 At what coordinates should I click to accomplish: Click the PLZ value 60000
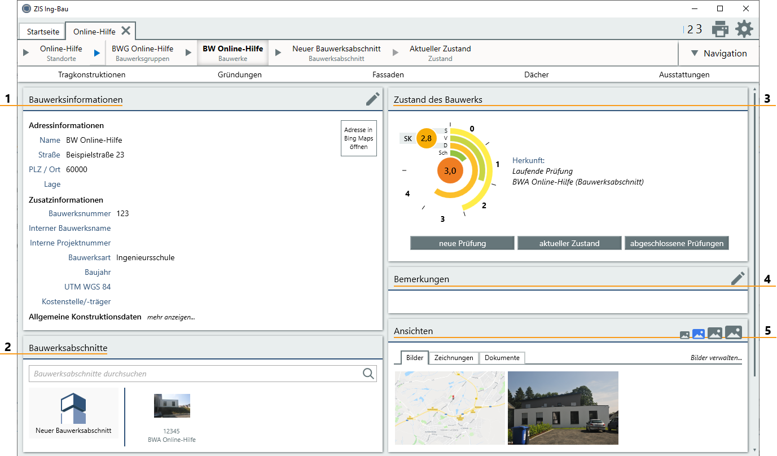click(x=77, y=169)
